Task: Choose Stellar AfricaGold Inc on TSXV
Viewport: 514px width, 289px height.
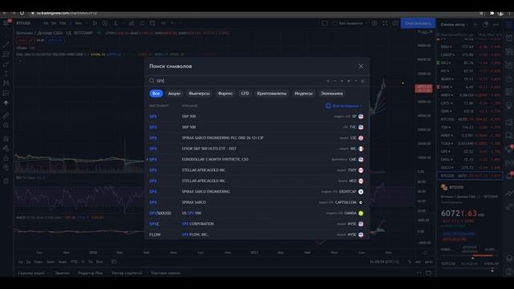Action: pyautogui.click(x=257, y=170)
